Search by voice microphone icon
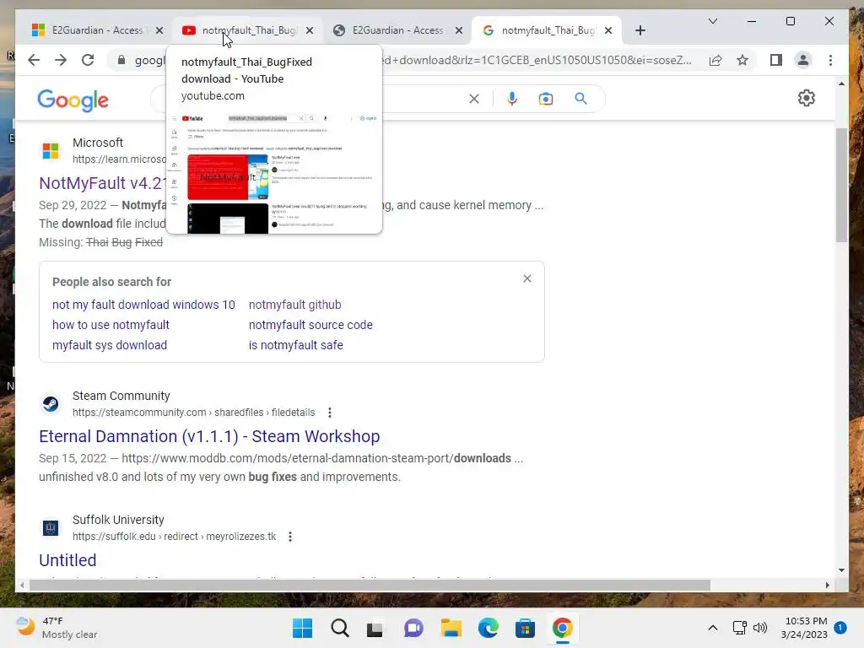Image resolution: width=864 pixels, height=648 pixels. tap(512, 99)
